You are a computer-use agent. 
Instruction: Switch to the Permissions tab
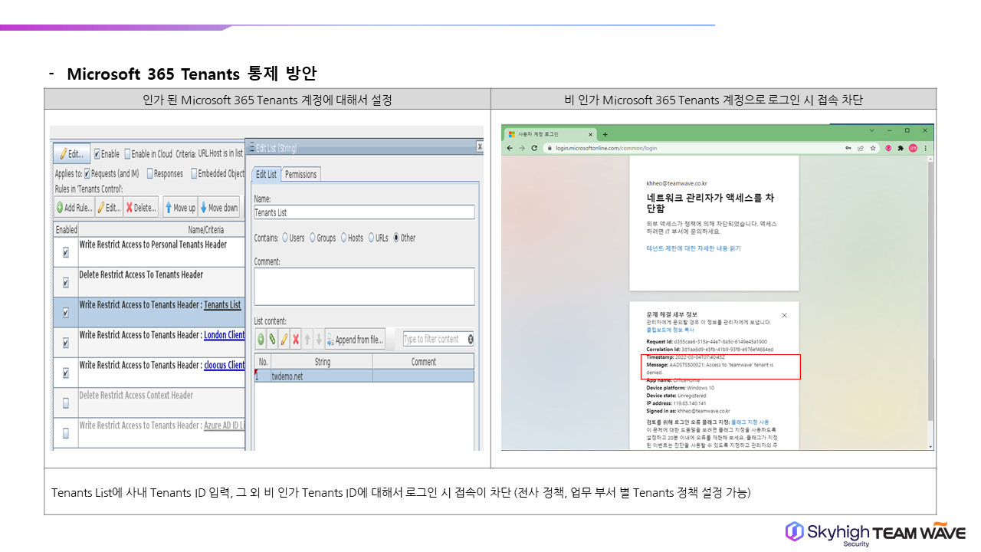click(x=300, y=174)
